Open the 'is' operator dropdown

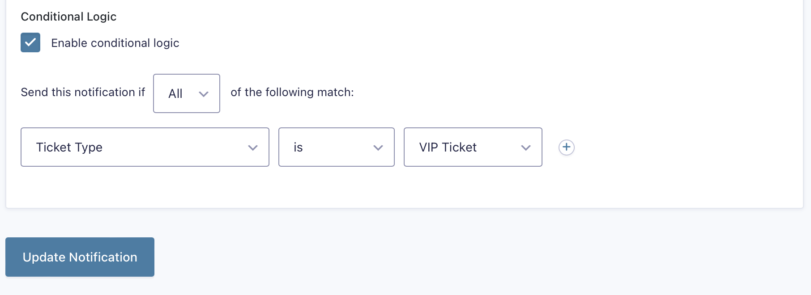click(x=337, y=147)
